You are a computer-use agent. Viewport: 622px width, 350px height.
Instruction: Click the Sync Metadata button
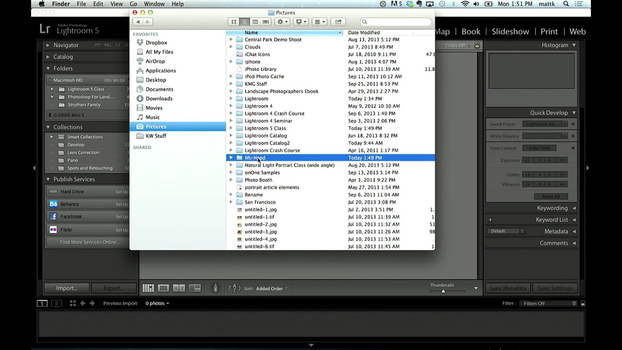(508, 288)
